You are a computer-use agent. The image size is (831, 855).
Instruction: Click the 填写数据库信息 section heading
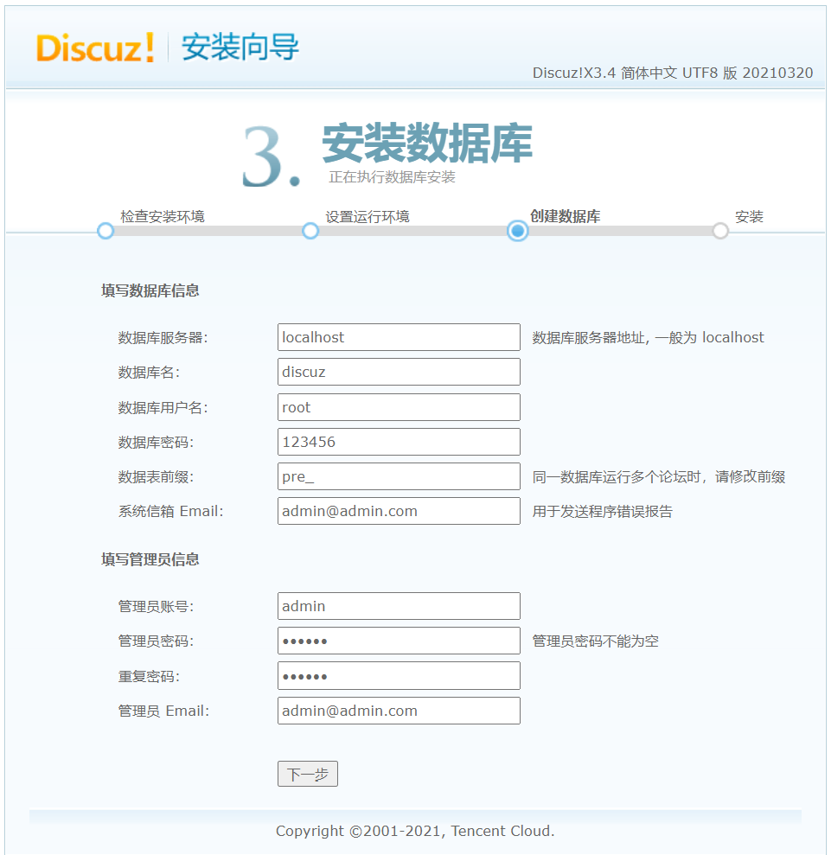click(x=150, y=290)
